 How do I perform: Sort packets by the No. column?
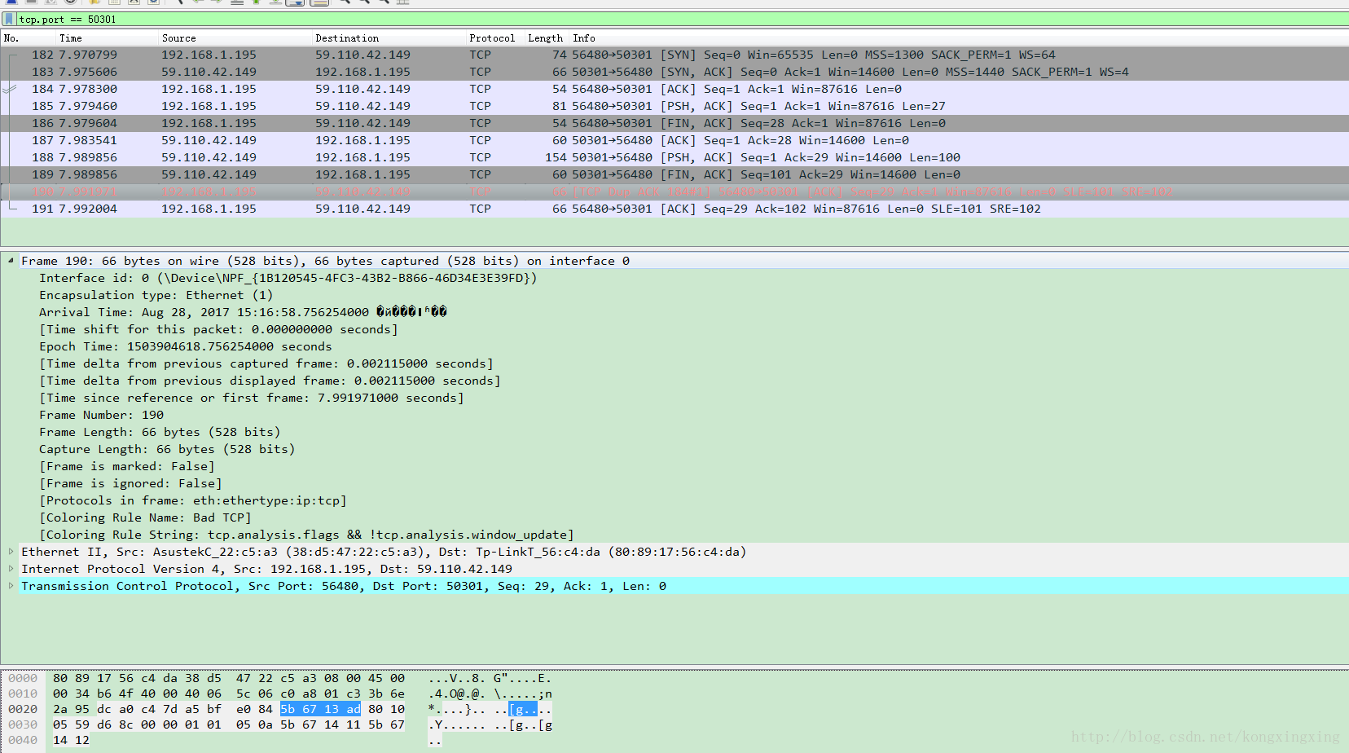[x=28, y=38]
